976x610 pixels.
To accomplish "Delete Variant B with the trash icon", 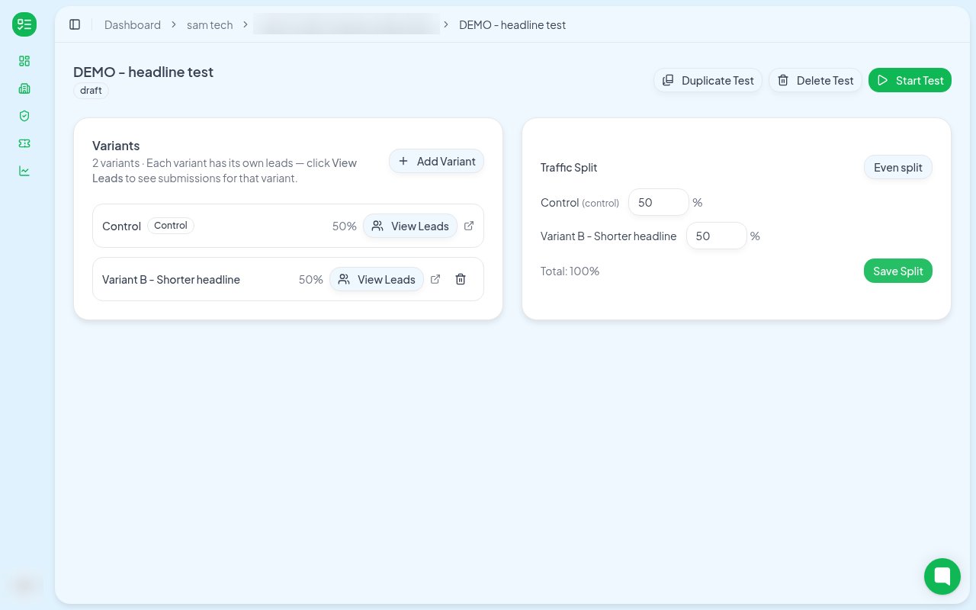I will [x=461, y=279].
